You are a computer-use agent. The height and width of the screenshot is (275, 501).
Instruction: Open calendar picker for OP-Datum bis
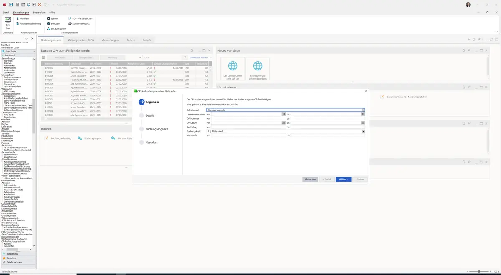(x=363, y=122)
